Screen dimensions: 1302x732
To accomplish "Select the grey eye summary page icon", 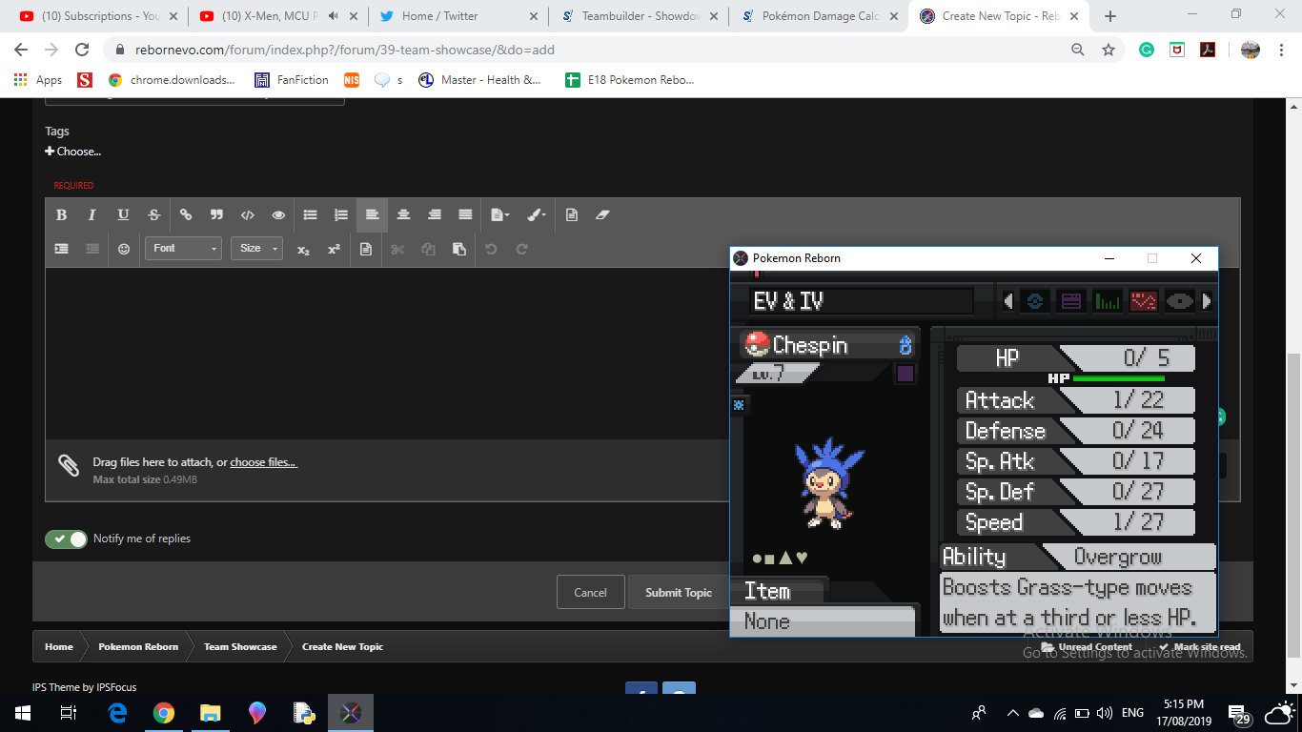I will tap(1180, 301).
